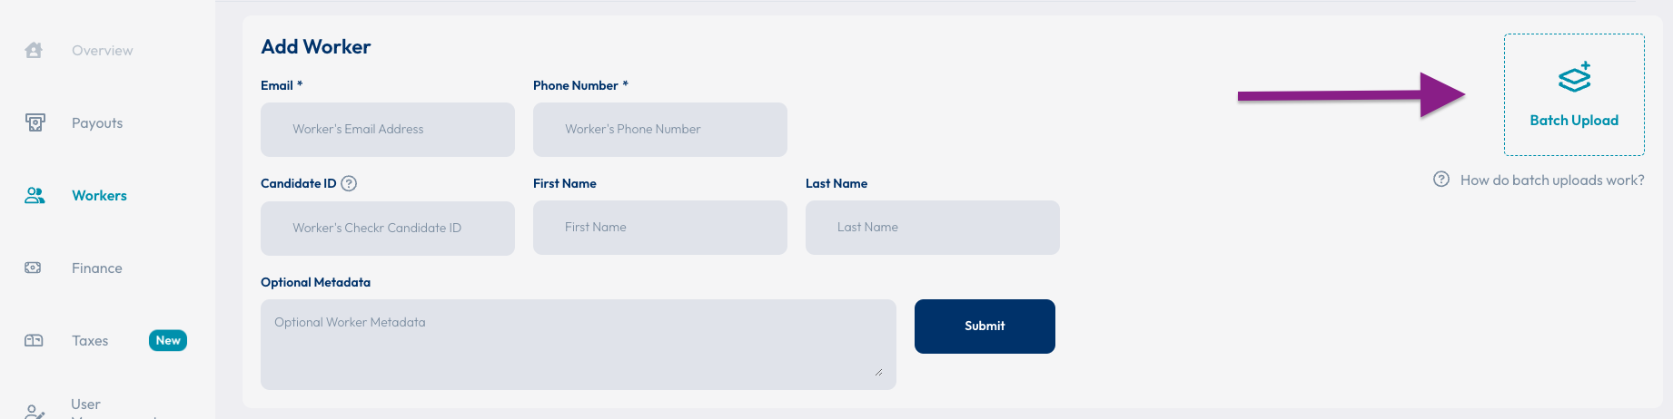This screenshot has width=1673, height=419.
Task: Click the Batch Upload stacked layers icon
Action: pyautogui.click(x=1574, y=77)
